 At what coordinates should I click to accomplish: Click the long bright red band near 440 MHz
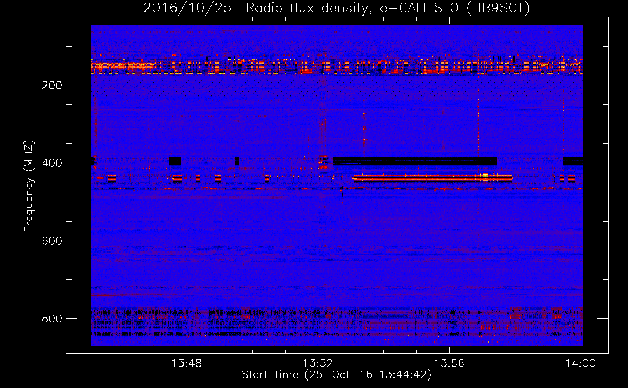coord(432,178)
